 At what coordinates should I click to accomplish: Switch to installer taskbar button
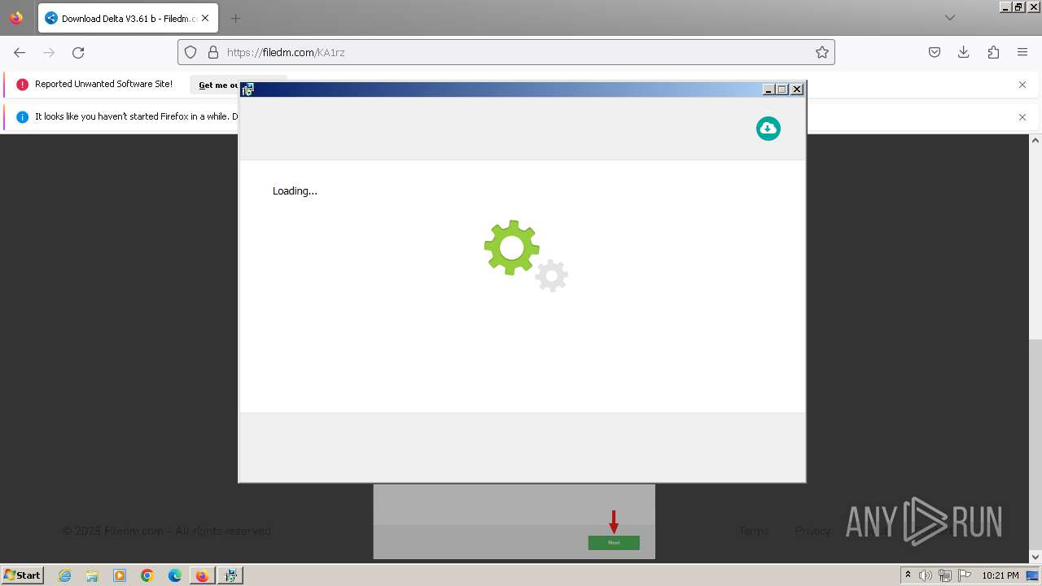(231, 575)
